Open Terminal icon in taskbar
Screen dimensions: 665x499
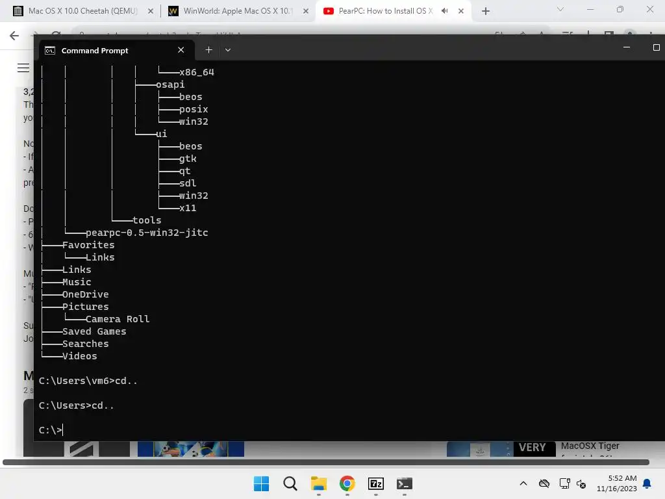[x=404, y=483]
